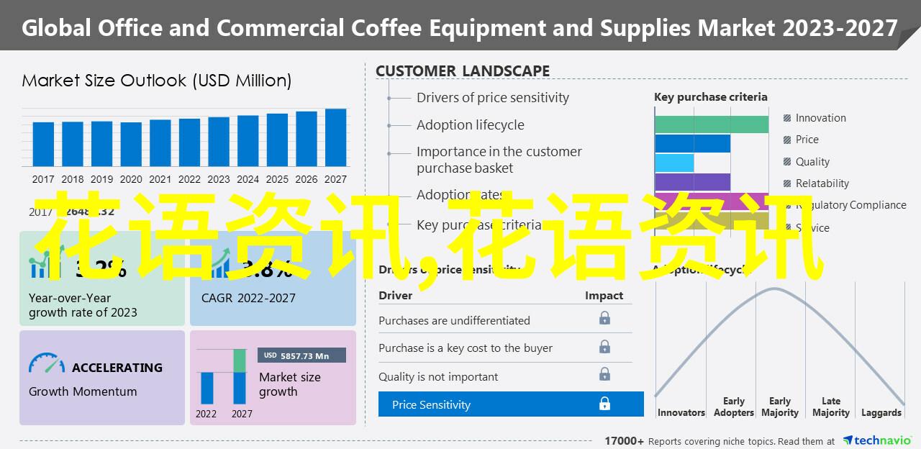Screen dimensions: 921x449
Task: Click the USD 5857.73 Mn label
Action: pyautogui.click(x=301, y=355)
